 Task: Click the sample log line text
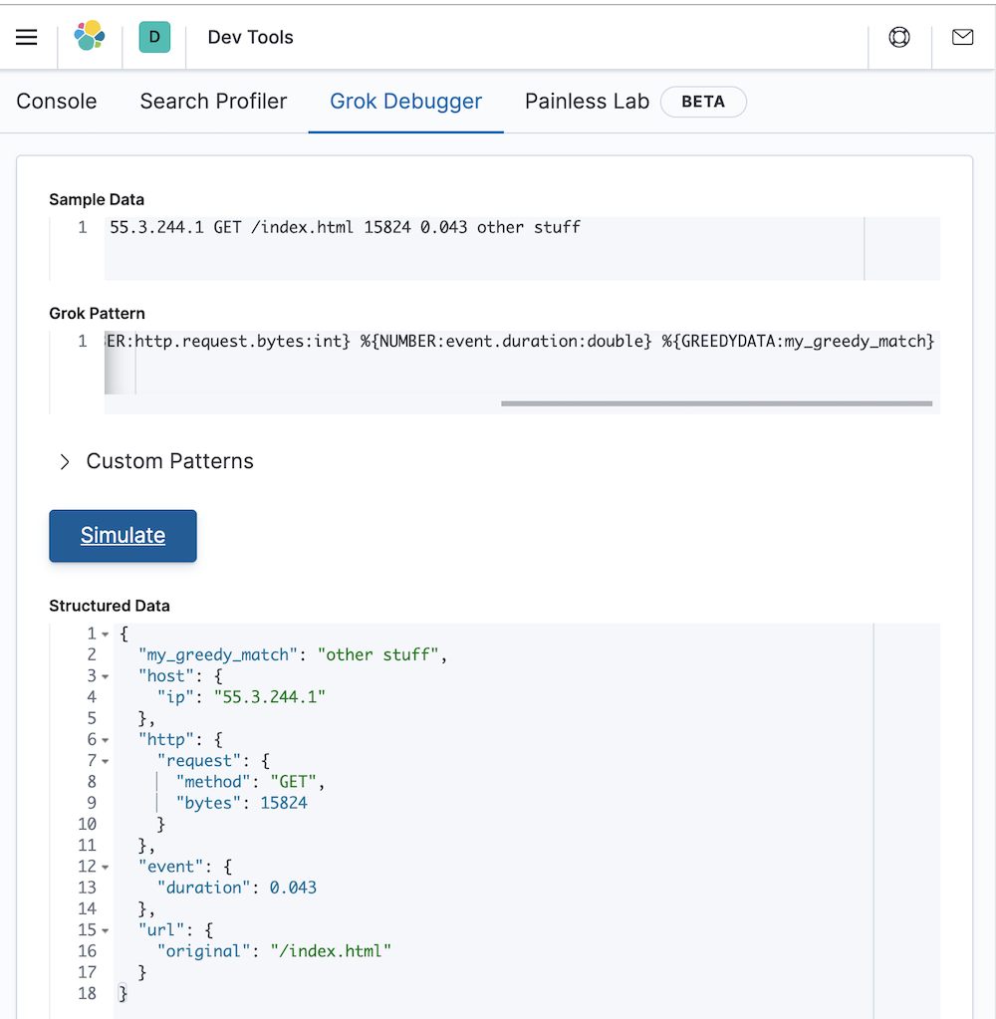(x=345, y=227)
